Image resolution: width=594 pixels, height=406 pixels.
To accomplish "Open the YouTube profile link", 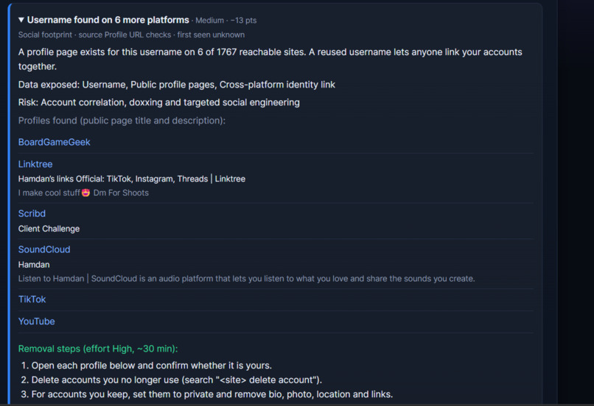I will [36, 321].
